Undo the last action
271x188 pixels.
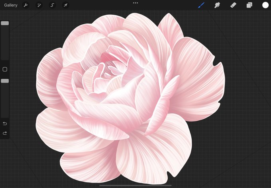tap(5, 123)
